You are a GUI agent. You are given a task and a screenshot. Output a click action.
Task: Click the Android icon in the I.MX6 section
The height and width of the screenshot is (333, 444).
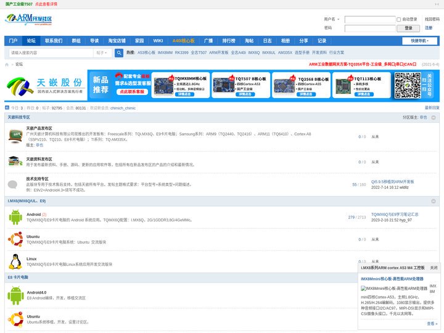tap(15, 217)
